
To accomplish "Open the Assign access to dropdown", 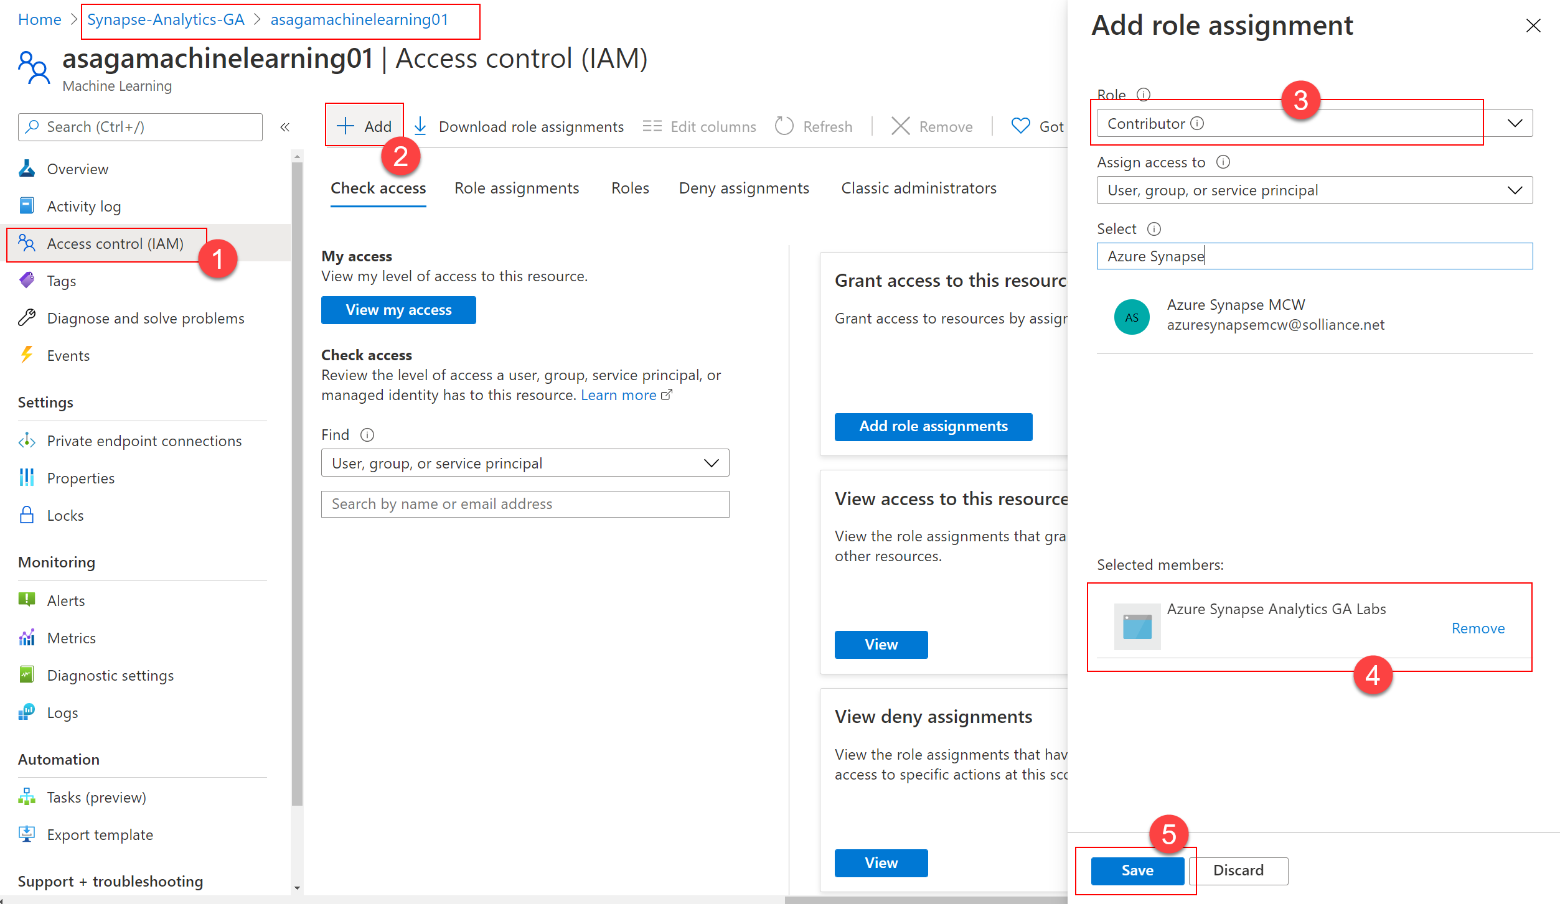I will tap(1314, 190).
